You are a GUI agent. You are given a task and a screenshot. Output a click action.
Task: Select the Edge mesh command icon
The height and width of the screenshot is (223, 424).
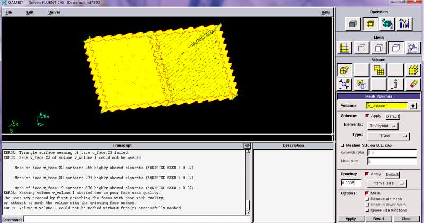(361, 48)
